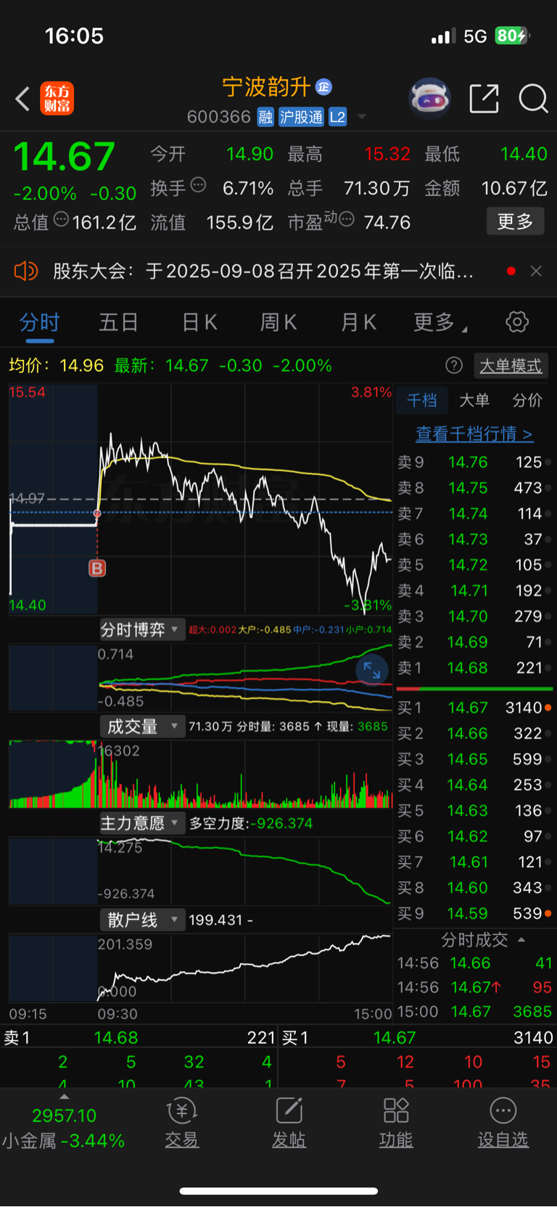Tap the share export icon
The width and height of the screenshot is (557, 1207).
(484, 99)
